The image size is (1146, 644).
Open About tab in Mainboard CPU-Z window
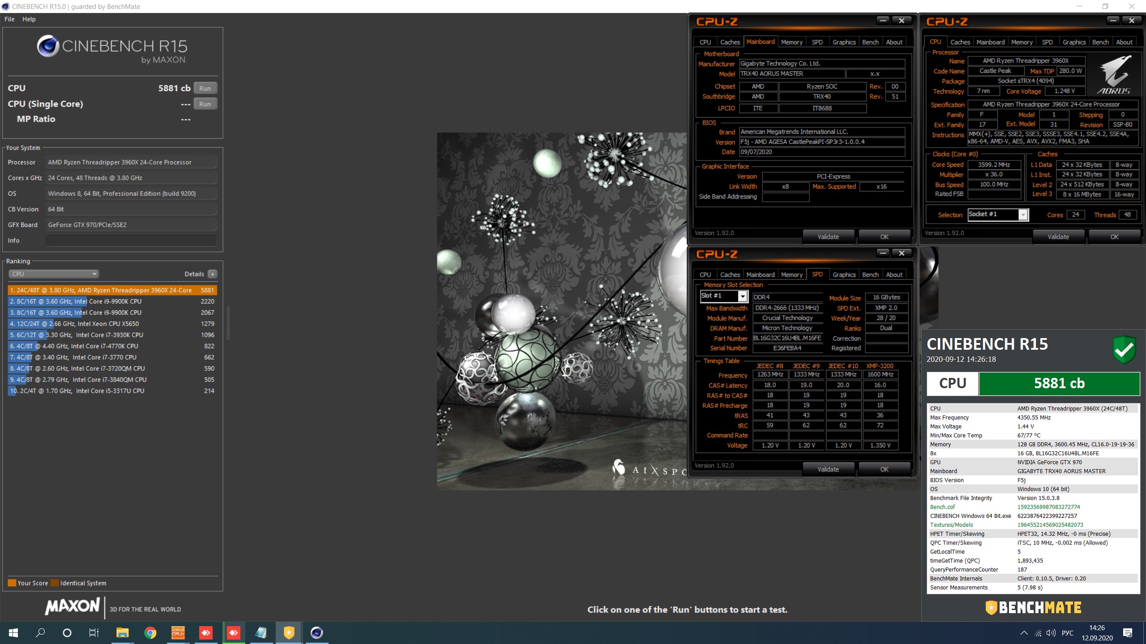click(894, 42)
